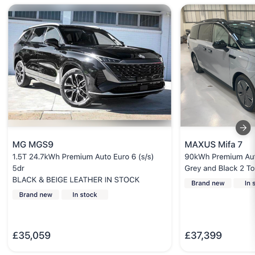This screenshot has height=255, width=255.
Task: Click the MG MGS9 Brand new badge
Action: [36, 195]
